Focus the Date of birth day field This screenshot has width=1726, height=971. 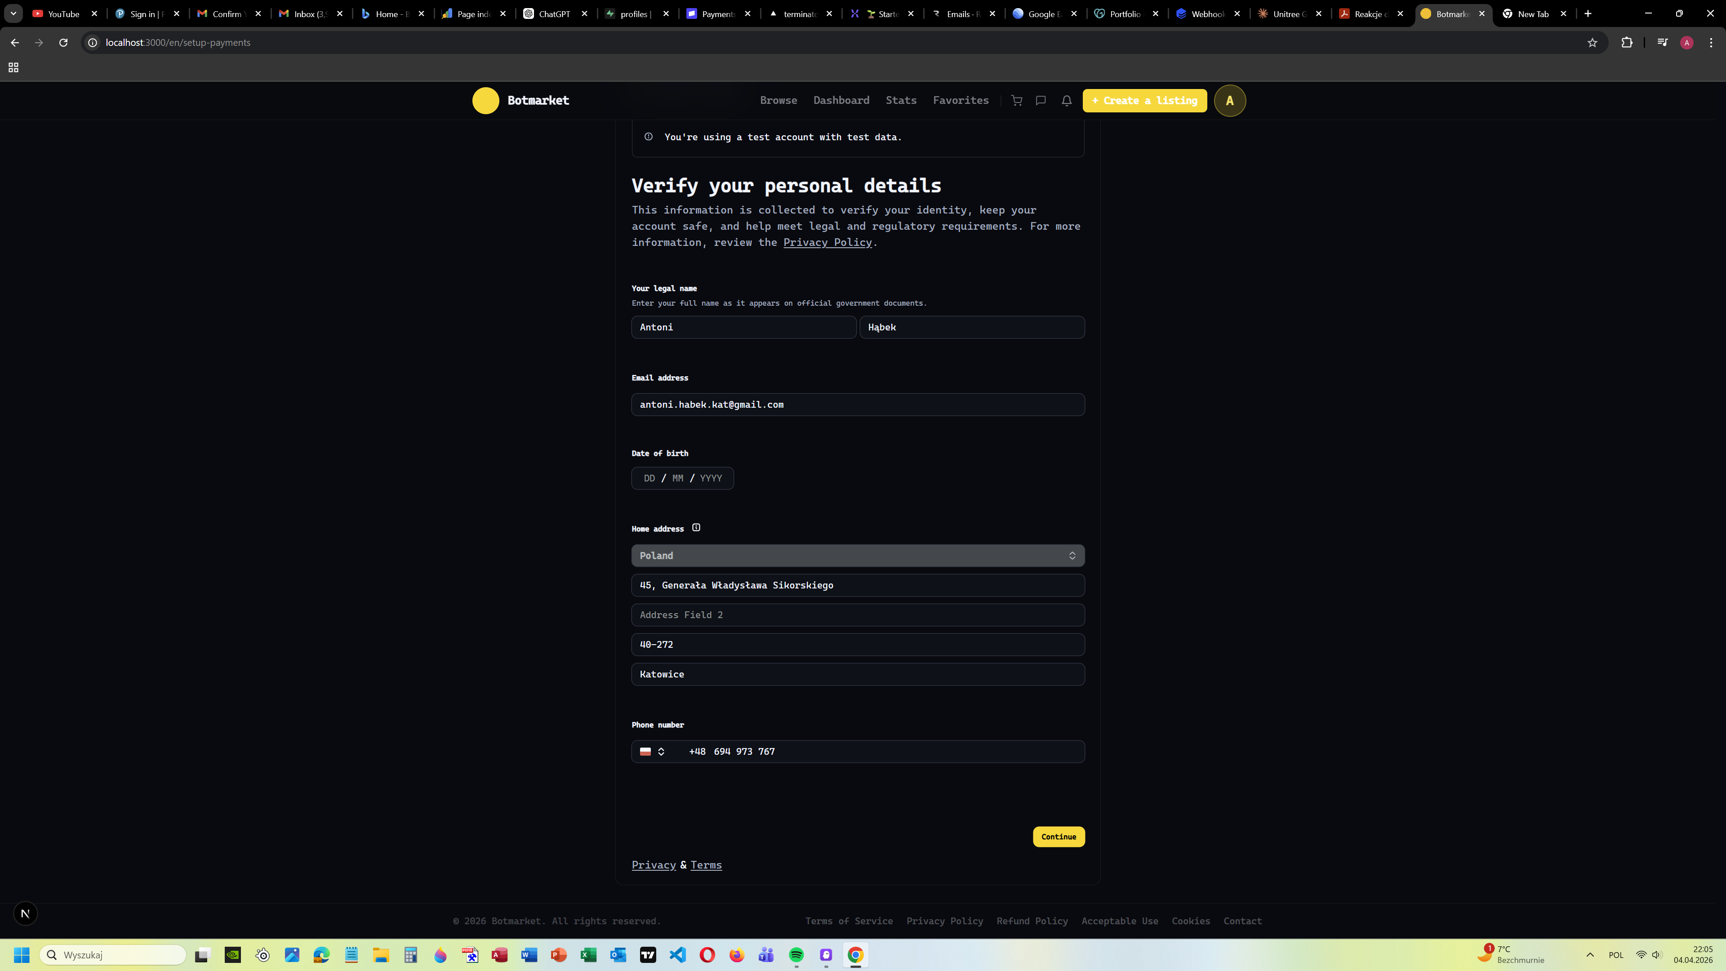pyautogui.click(x=649, y=478)
